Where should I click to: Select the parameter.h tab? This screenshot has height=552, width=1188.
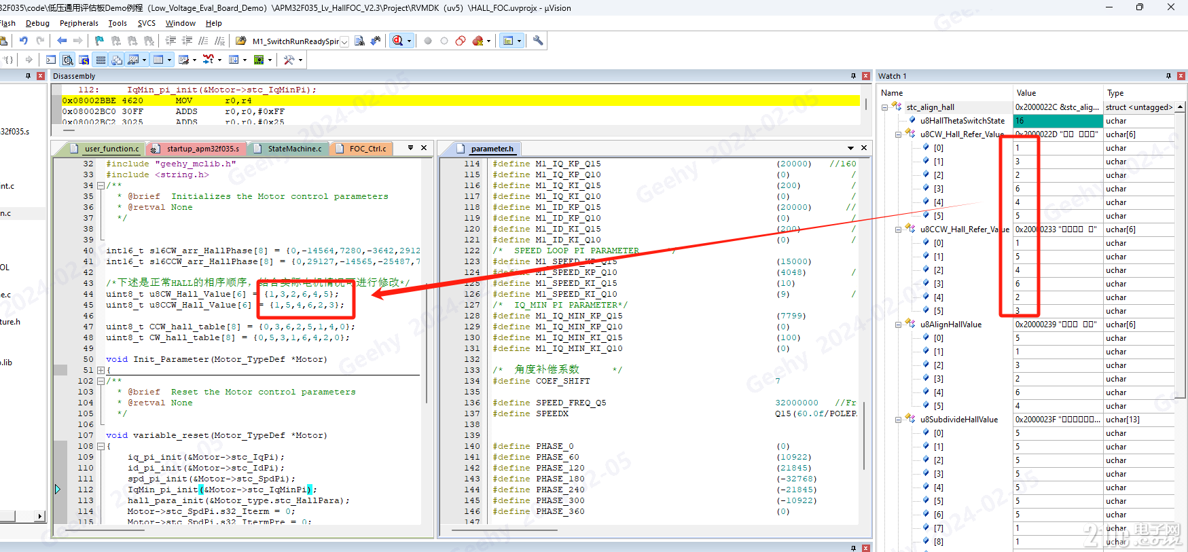pos(486,149)
